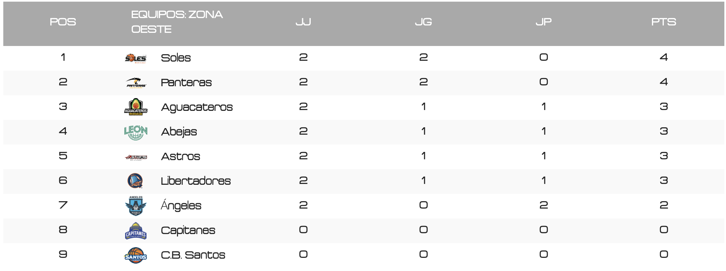Open the Soles team name link
Image resolution: width=726 pixels, height=271 pixels.
[x=176, y=58]
